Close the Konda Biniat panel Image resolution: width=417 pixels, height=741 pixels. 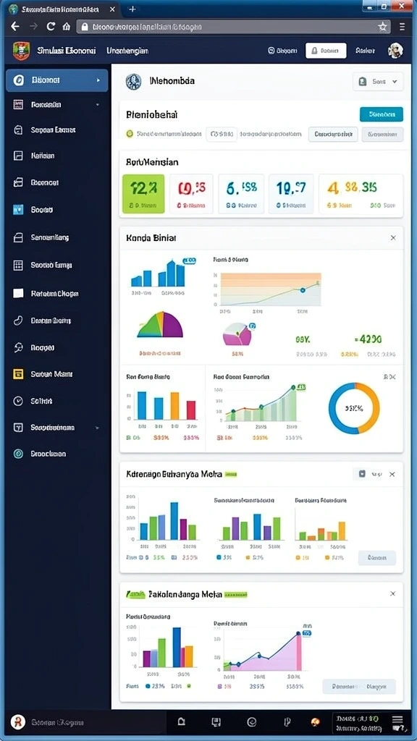click(x=393, y=237)
